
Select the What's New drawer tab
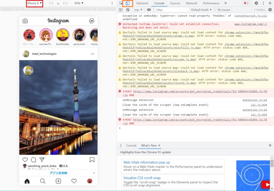click(x=149, y=146)
